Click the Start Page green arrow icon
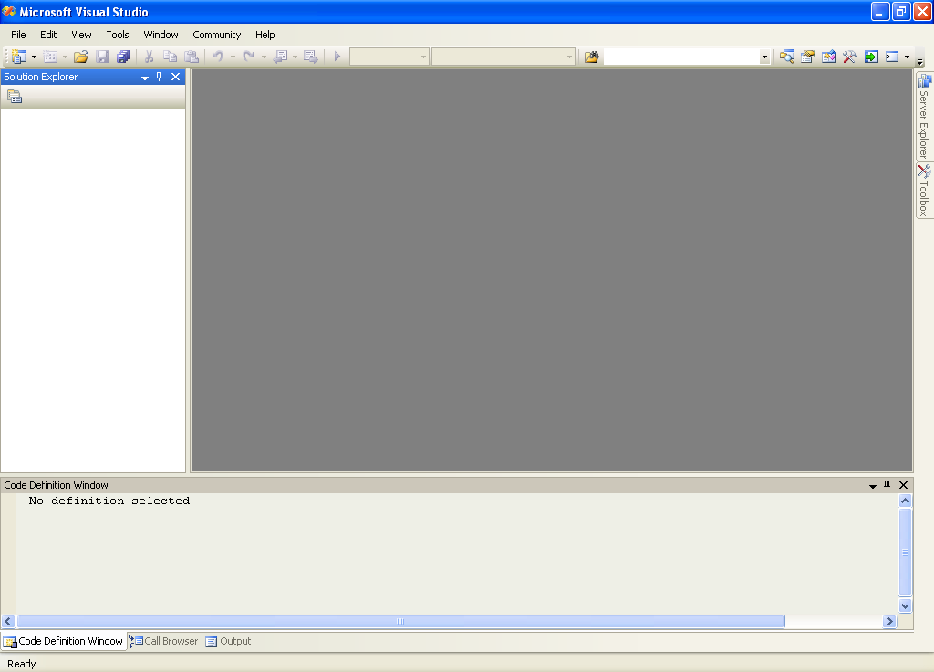This screenshot has height=672, width=934. pos(871,57)
